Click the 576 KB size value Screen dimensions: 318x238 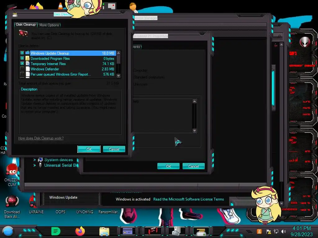click(109, 74)
